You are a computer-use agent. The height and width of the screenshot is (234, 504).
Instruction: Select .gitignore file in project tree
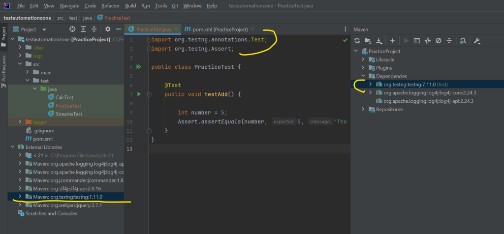[44, 131]
